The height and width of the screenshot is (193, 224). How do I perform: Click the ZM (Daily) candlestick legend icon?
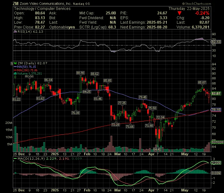15,63
